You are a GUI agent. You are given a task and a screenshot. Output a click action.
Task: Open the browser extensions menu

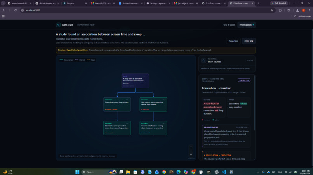pyautogui.click(x=280, y=10)
